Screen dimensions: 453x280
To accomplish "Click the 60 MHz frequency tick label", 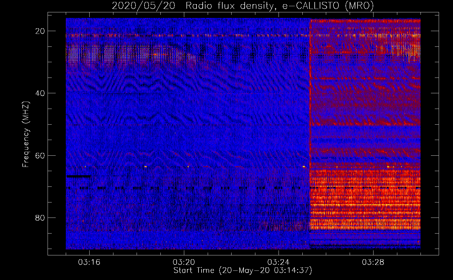I will pos(40,155).
